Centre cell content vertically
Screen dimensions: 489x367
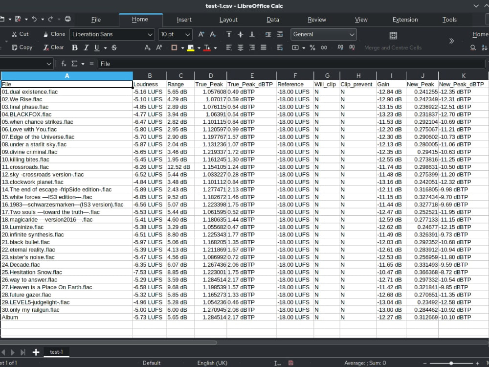click(241, 34)
